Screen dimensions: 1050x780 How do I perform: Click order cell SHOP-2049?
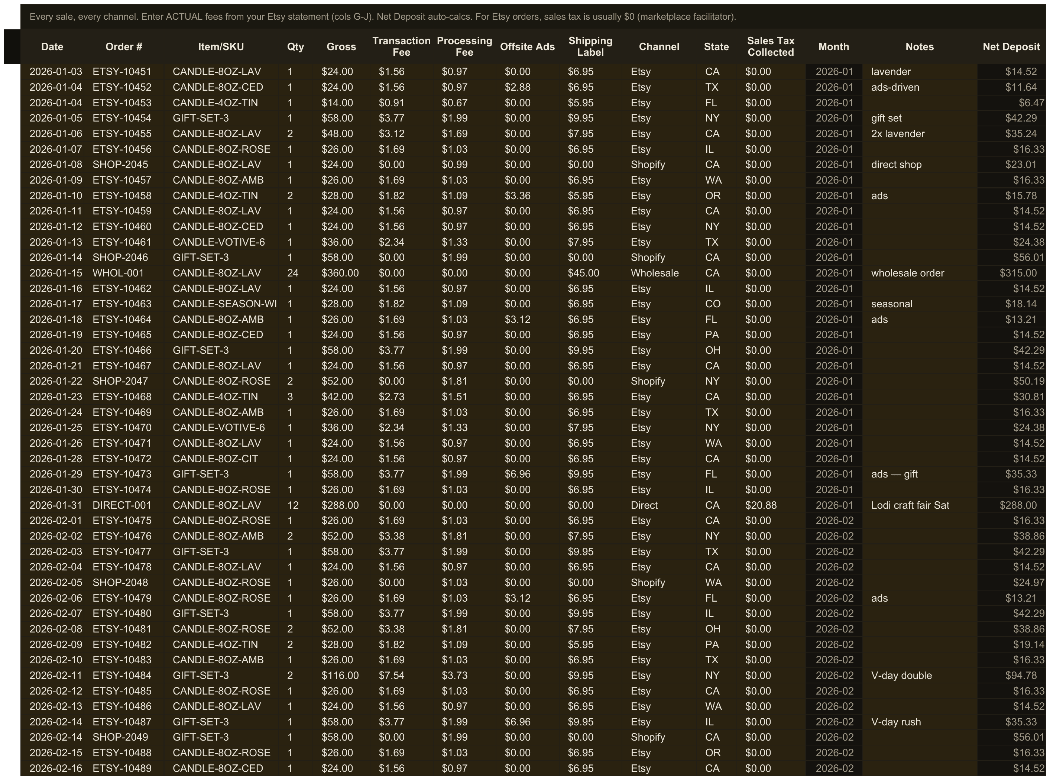(124, 737)
